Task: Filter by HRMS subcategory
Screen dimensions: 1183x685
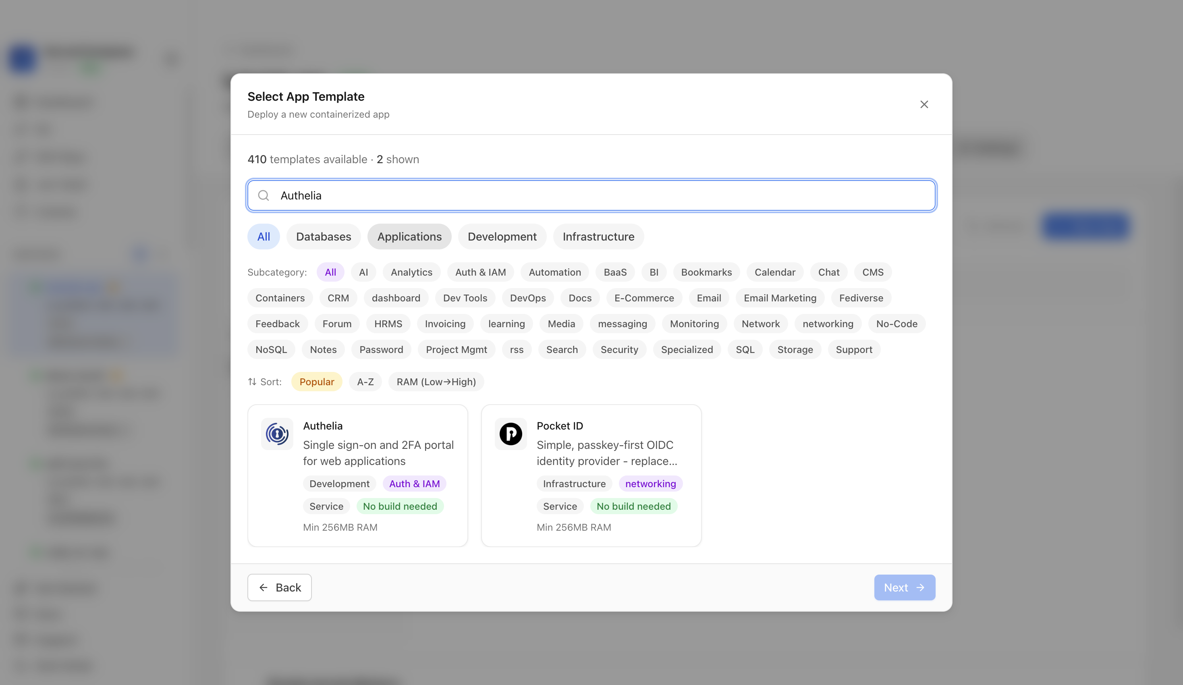Action: tap(388, 324)
